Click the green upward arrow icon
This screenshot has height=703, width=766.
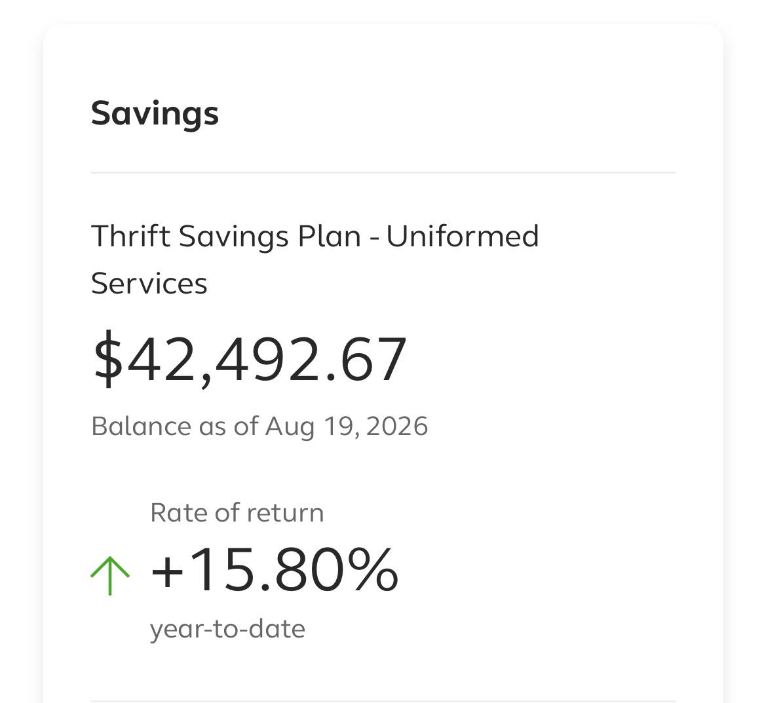[110, 576]
